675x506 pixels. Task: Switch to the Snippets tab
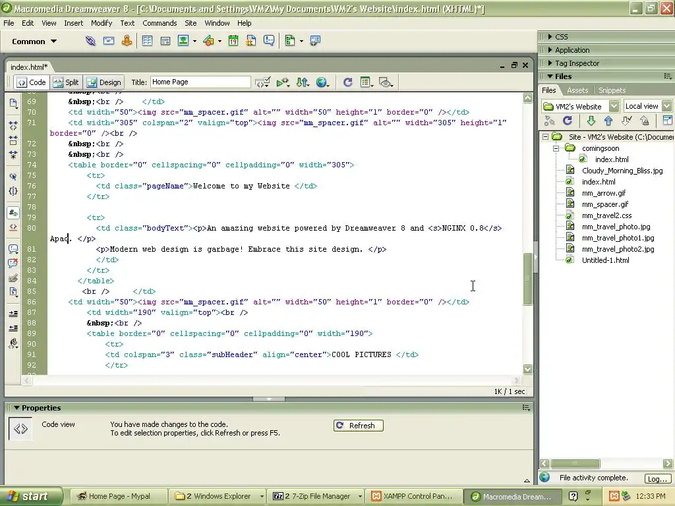point(612,90)
